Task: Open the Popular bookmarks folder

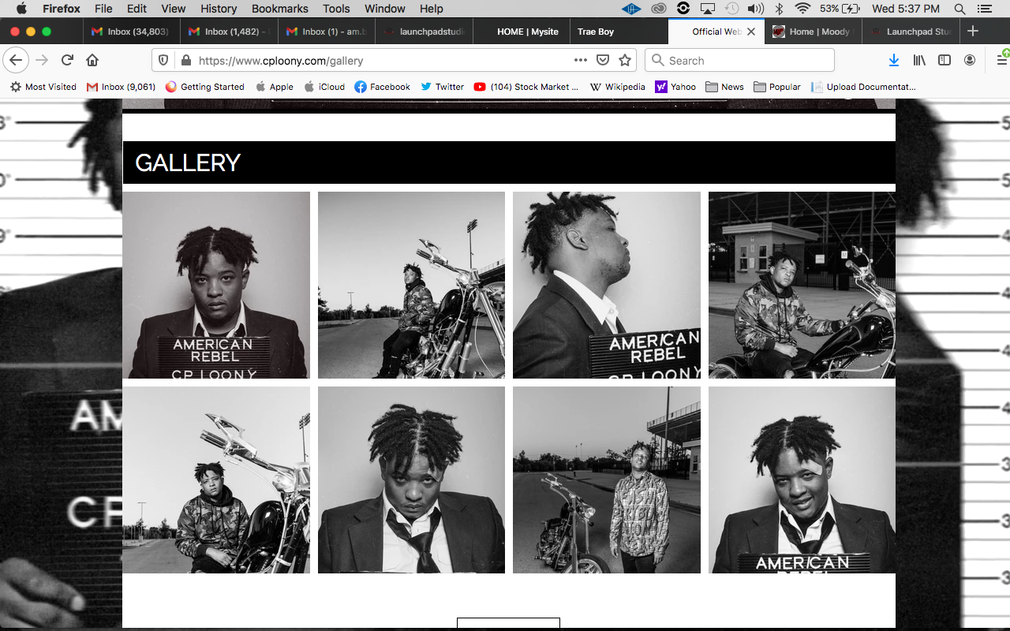Action: pyautogui.click(x=777, y=87)
